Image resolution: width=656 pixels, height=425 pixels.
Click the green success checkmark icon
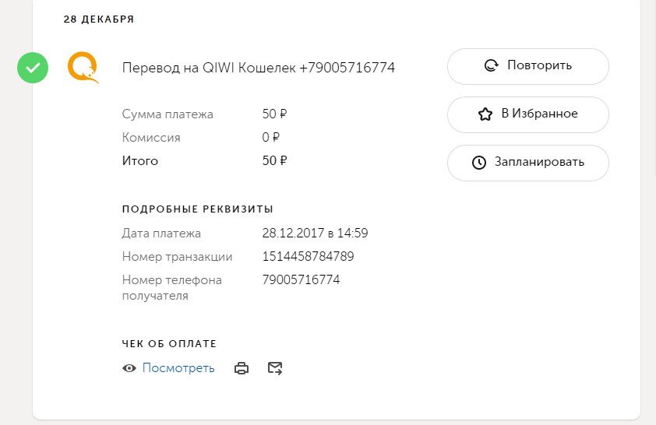pos(33,68)
